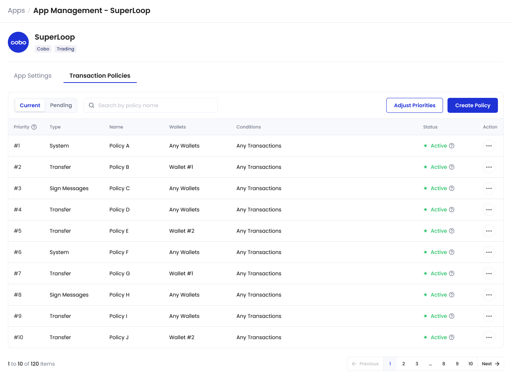Select the Current policies toggle
The width and height of the screenshot is (511, 378).
tap(30, 105)
